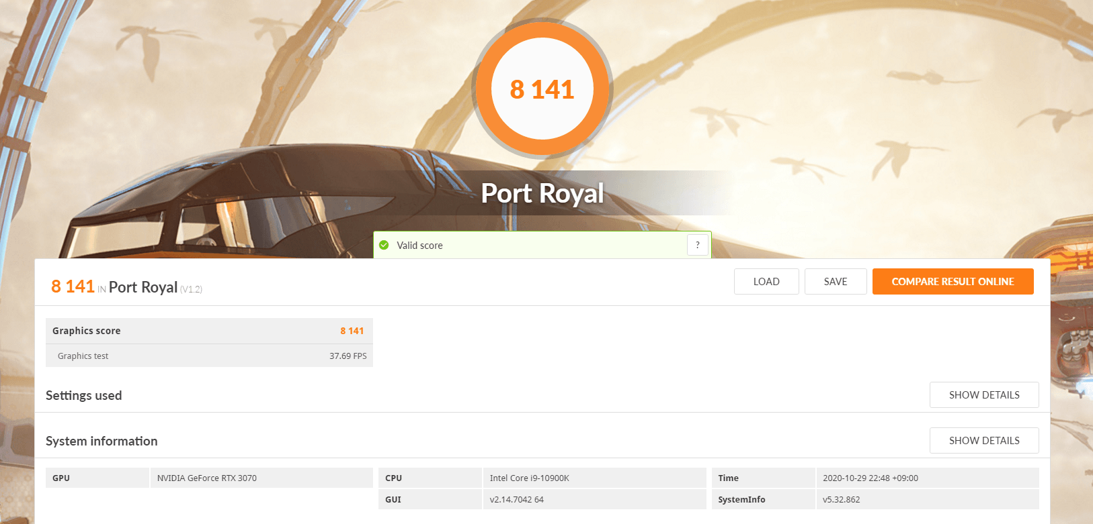
Task: Click the green Valid score checkmark icon
Action: tap(384, 246)
